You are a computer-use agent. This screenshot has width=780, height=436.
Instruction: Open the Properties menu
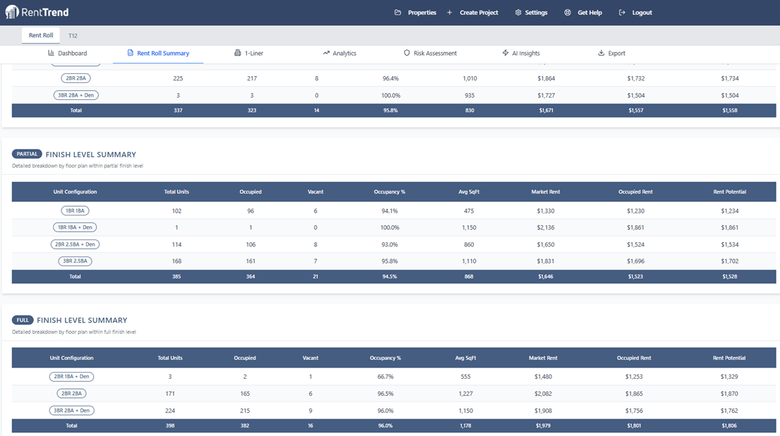415,12
